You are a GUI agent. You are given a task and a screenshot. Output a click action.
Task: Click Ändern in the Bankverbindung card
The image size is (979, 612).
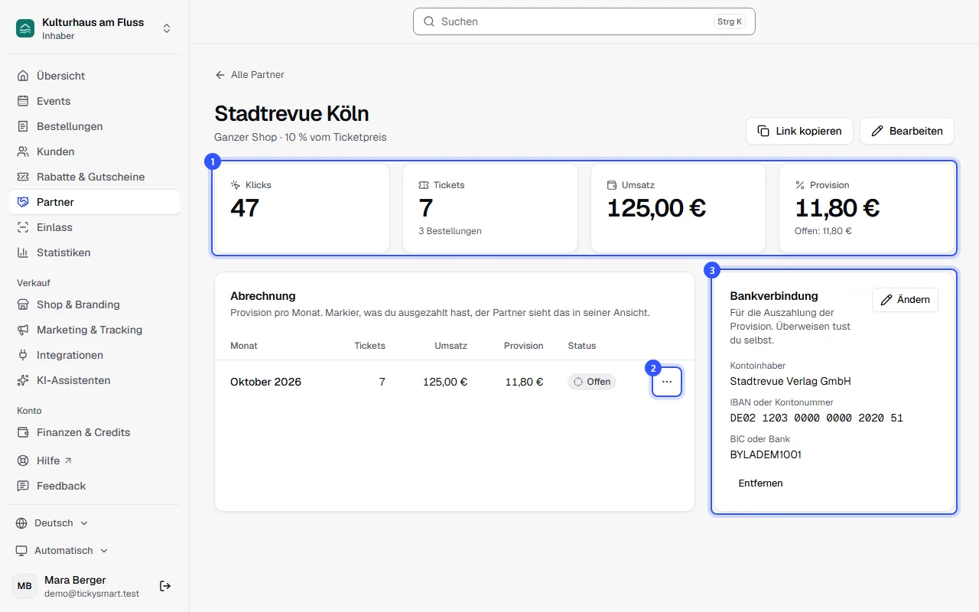click(905, 300)
